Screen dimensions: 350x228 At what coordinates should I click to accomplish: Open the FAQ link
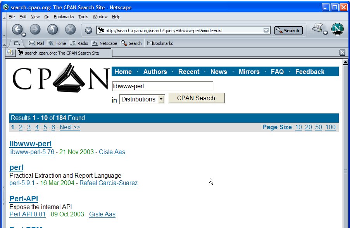pos(278,72)
